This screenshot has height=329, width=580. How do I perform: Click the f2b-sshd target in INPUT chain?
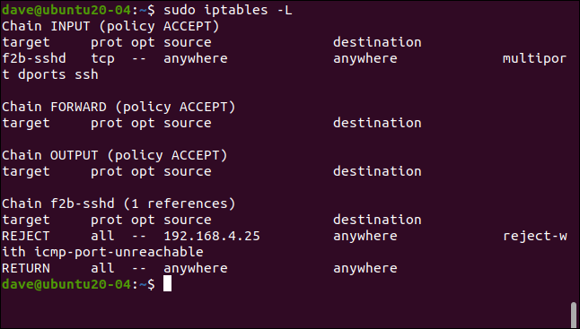33,58
